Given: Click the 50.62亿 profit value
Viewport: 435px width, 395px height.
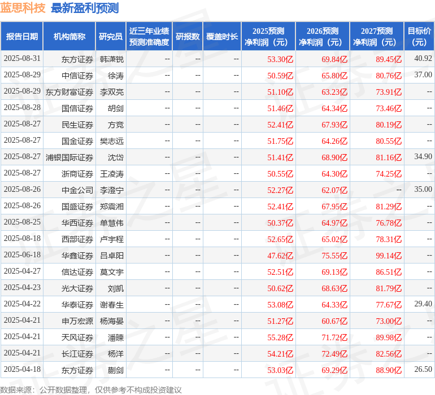Looking at the screenshot, I should coord(280,288).
